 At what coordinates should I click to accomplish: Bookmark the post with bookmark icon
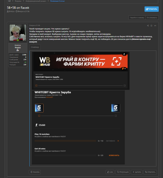pos(151,26)
